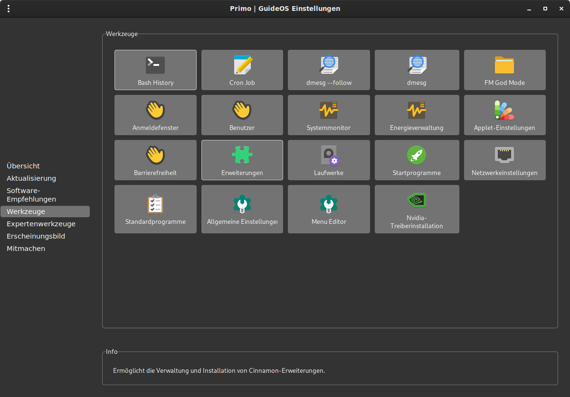Image resolution: width=570 pixels, height=397 pixels.
Task: Open Nvidia-Treiberinstallation tile
Action: 417,209
